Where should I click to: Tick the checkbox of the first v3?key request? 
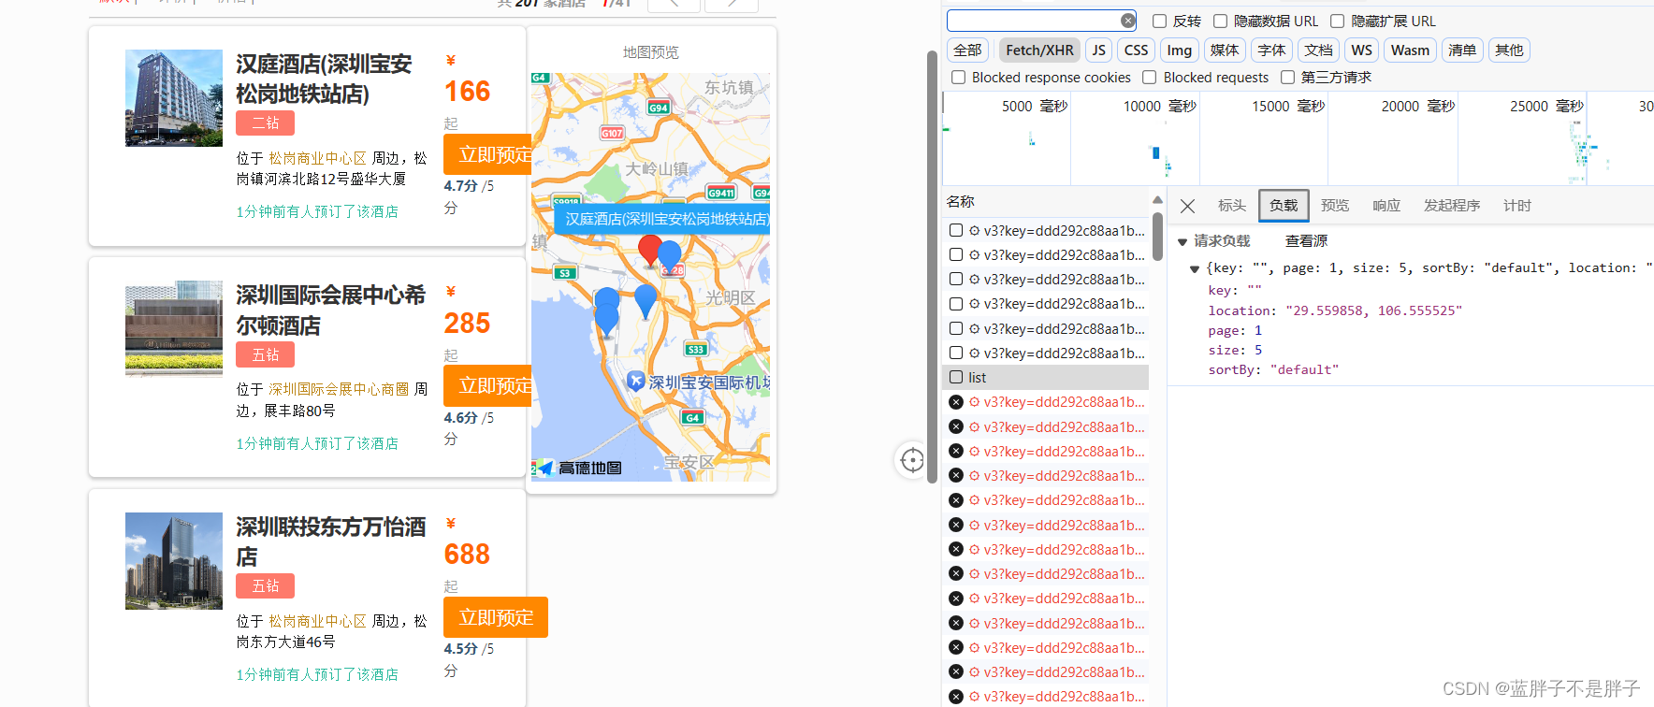pos(956,230)
